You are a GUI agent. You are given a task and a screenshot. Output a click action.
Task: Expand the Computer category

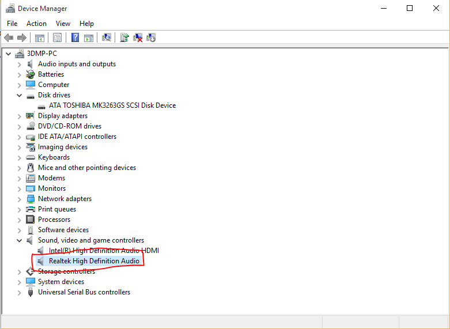(x=19, y=85)
